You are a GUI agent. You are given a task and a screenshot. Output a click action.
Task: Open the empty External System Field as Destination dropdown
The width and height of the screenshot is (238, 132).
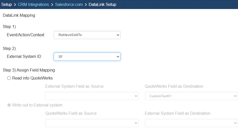pos(191,123)
